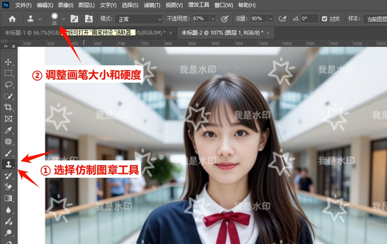Select the Clone Stamp tool in the tools panel
Screen dimensions: 387x244
coord(9,164)
